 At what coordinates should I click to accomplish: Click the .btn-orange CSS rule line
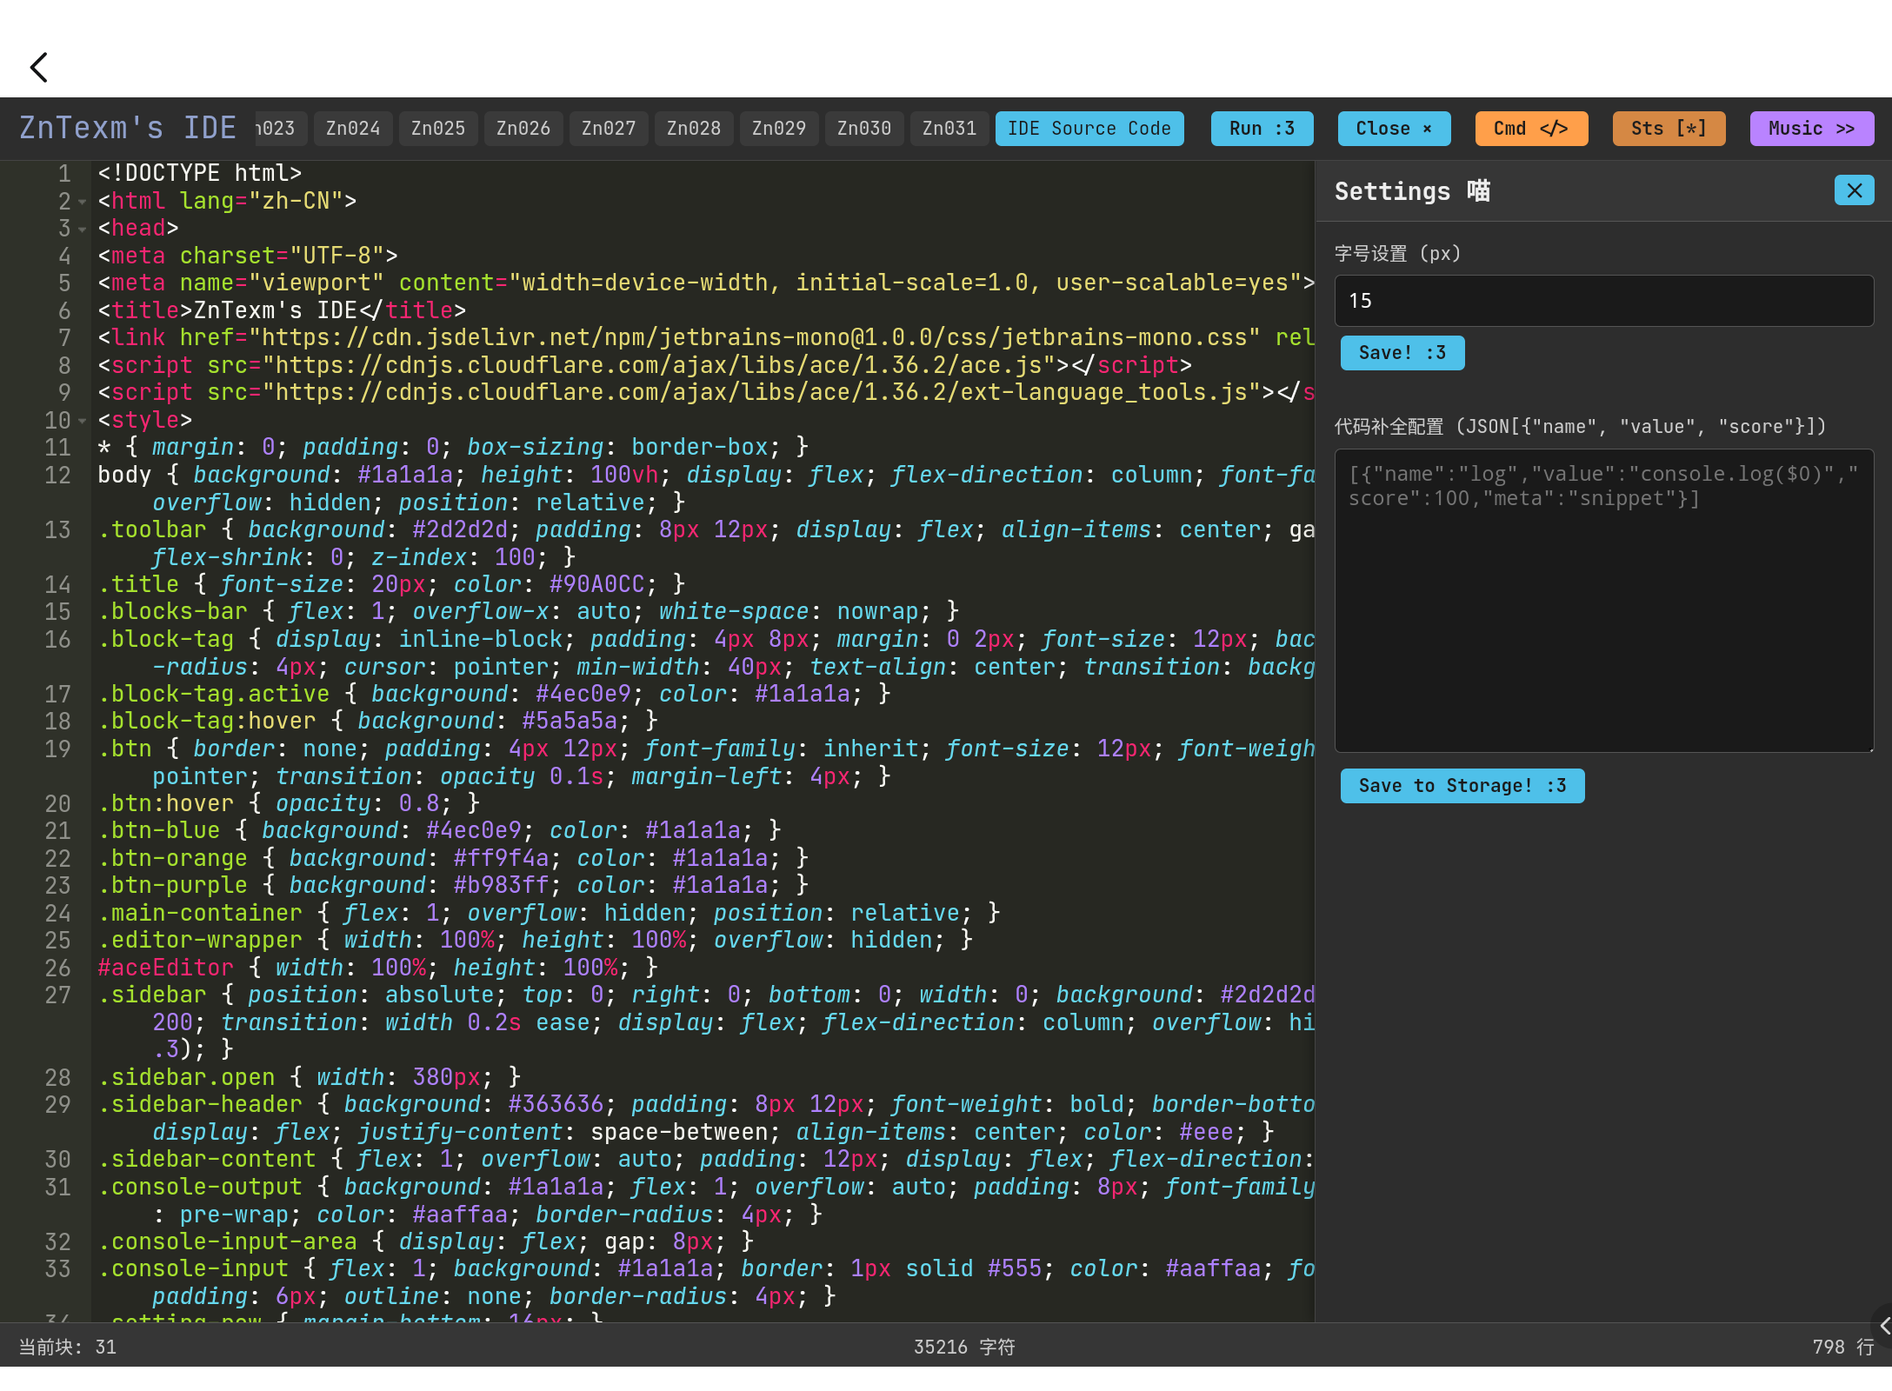click(453, 859)
